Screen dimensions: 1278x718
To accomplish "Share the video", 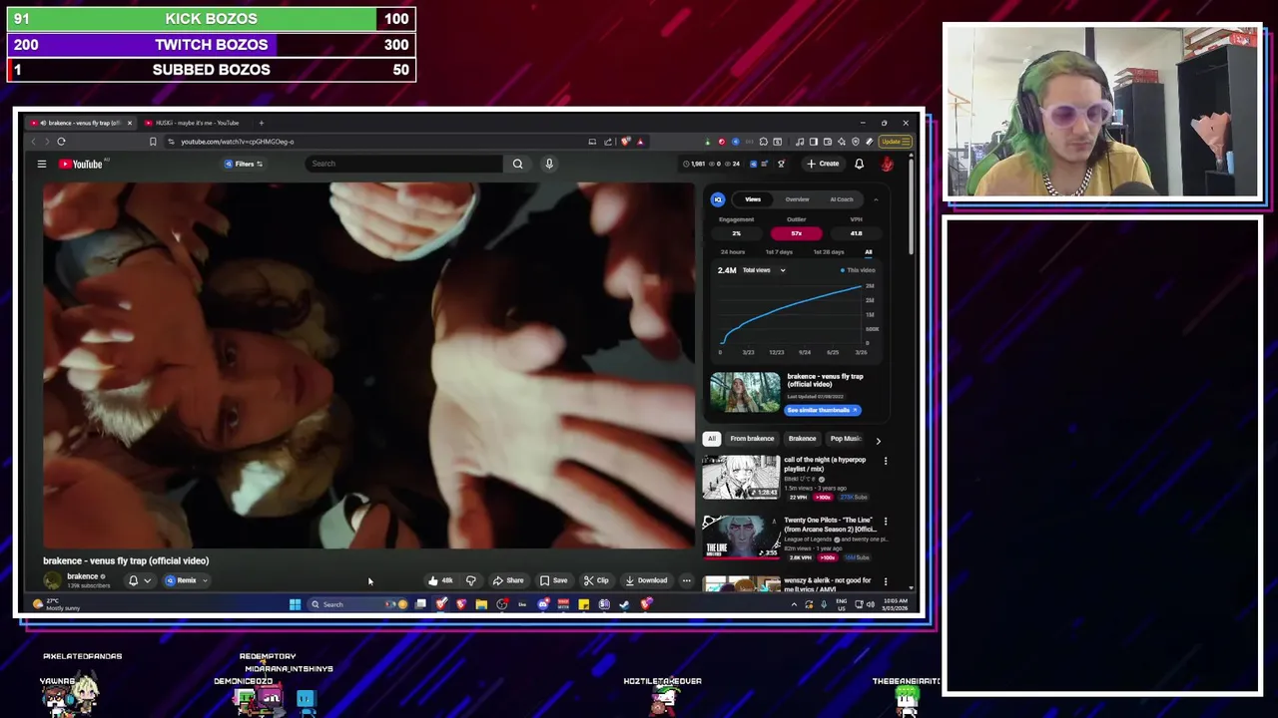I will [x=508, y=580].
